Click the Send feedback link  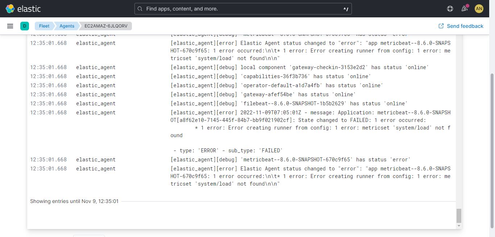pos(464,26)
